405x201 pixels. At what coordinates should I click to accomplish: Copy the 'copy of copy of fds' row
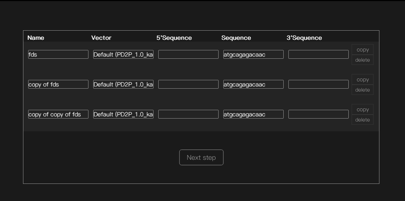pyautogui.click(x=362, y=109)
